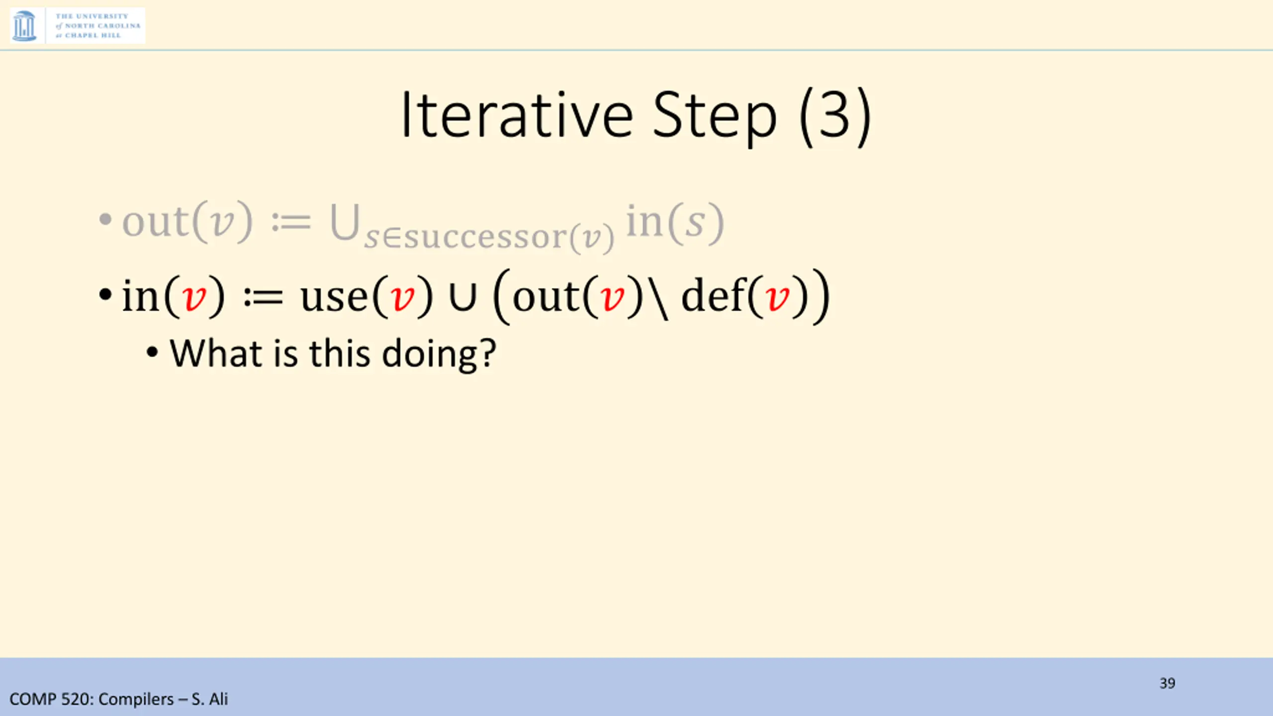The width and height of the screenshot is (1273, 716).
Task: Click the black ":=" assignment symbol
Action: pyautogui.click(x=264, y=297)
